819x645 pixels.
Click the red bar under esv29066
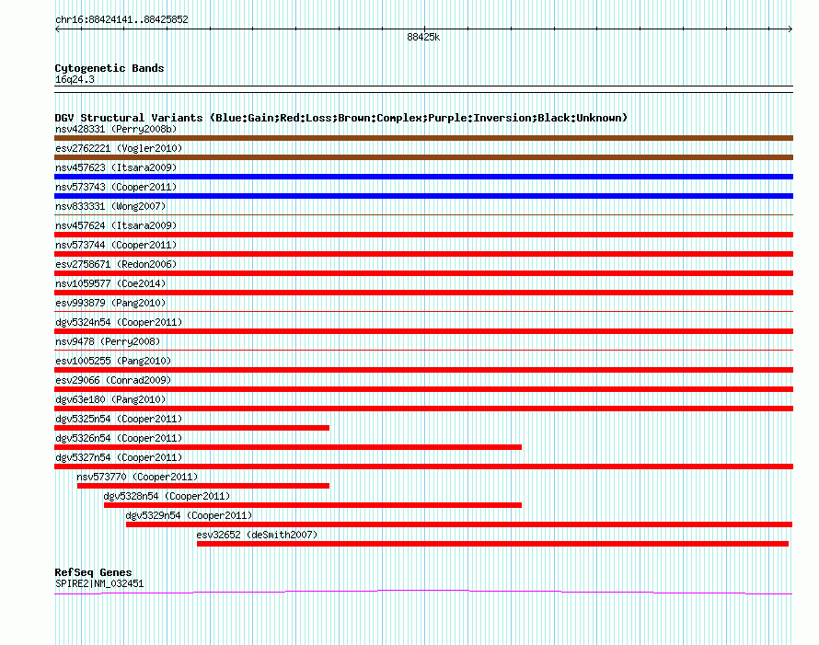click(x=423, y=389)
